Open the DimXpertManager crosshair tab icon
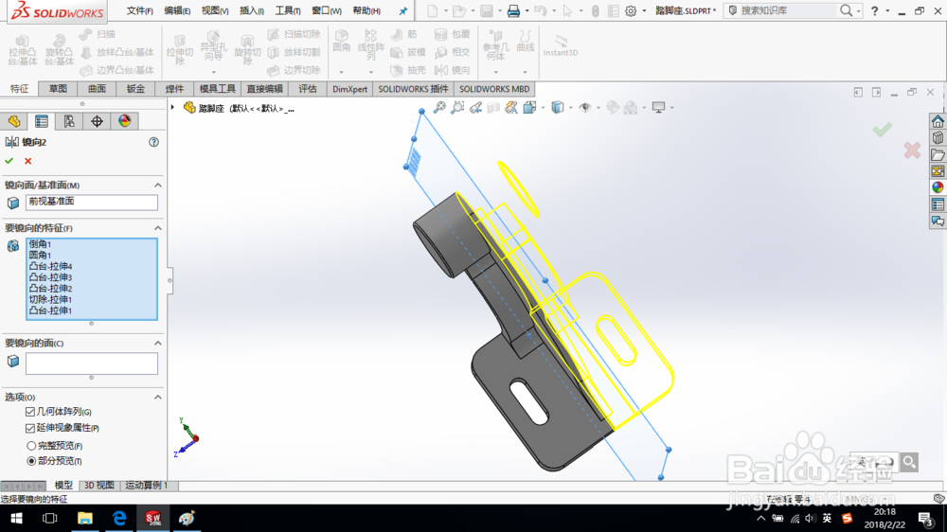The width and height of the screenshot is (947, 532). 97,121
